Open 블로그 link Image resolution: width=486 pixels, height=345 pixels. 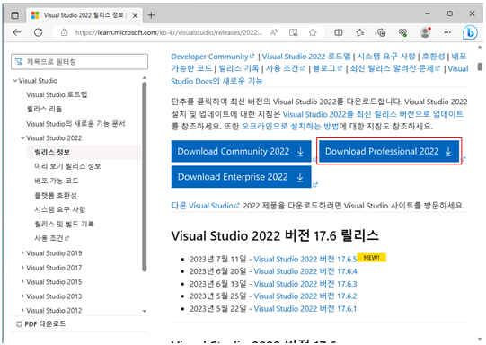point(327,68)
